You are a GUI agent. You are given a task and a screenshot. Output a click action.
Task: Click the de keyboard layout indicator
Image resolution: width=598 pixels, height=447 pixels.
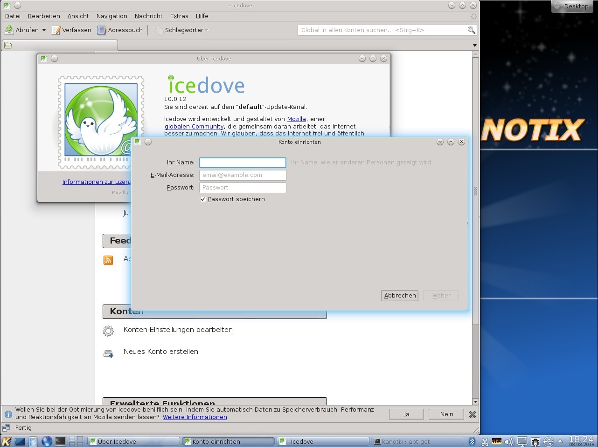click(x=497, y=441)
